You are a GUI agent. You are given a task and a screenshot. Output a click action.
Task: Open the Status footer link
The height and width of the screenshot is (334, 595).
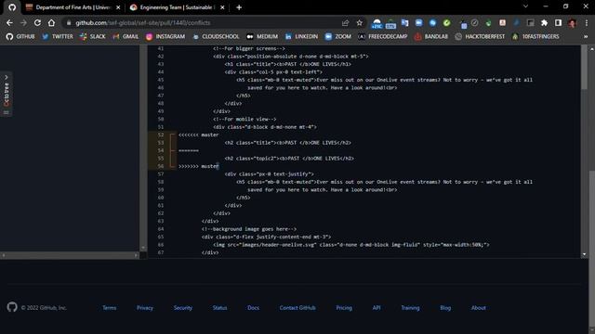219,308
